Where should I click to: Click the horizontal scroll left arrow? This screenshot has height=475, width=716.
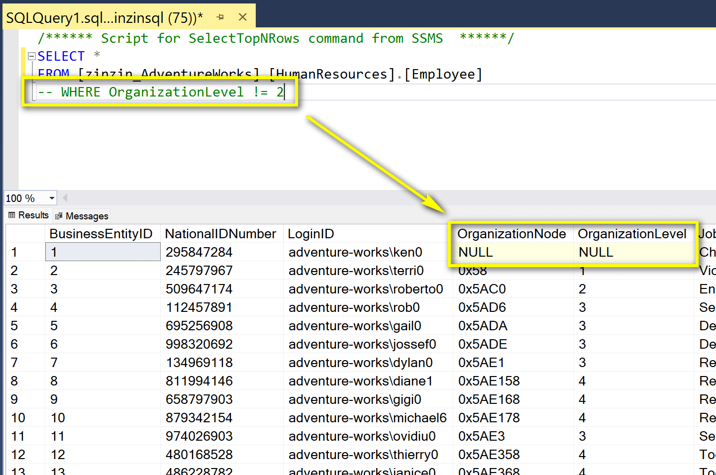[x=65, y=198]
